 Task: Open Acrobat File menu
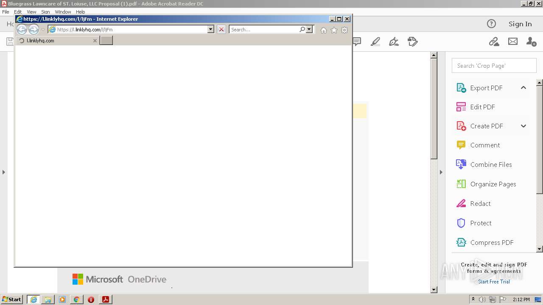tap(6, 12)
